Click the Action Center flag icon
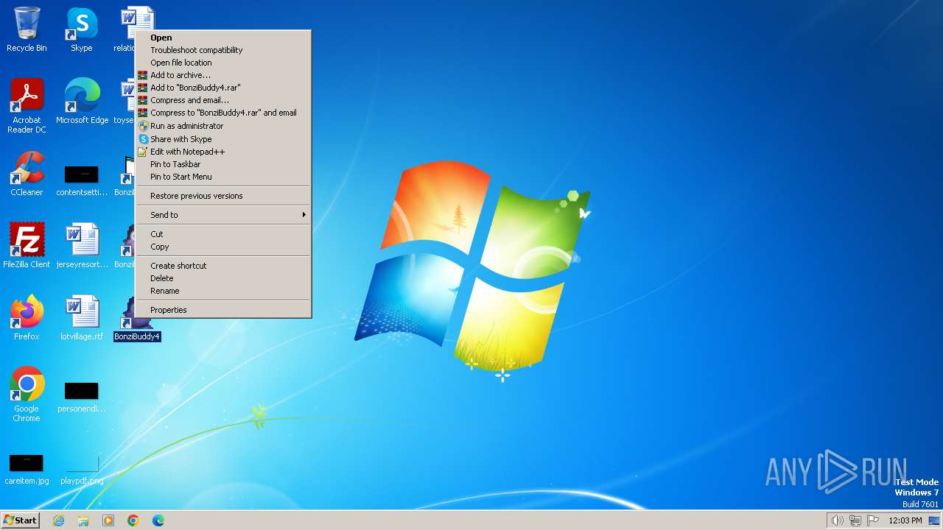This screenshot has width=943, height=530. (x=873, y=520)
